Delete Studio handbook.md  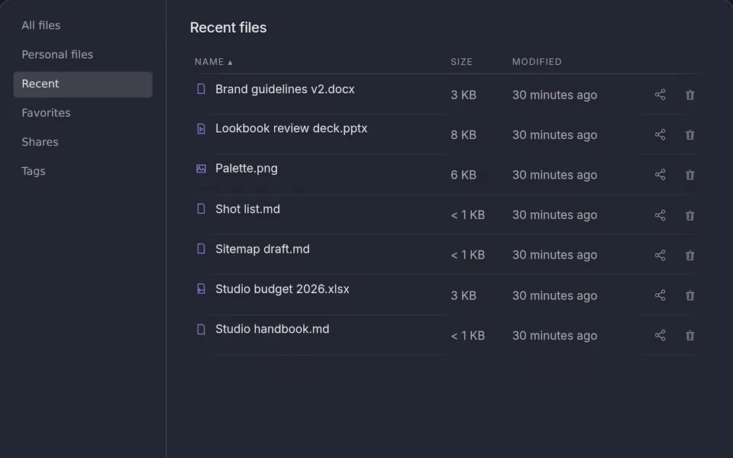click(689, 335)
